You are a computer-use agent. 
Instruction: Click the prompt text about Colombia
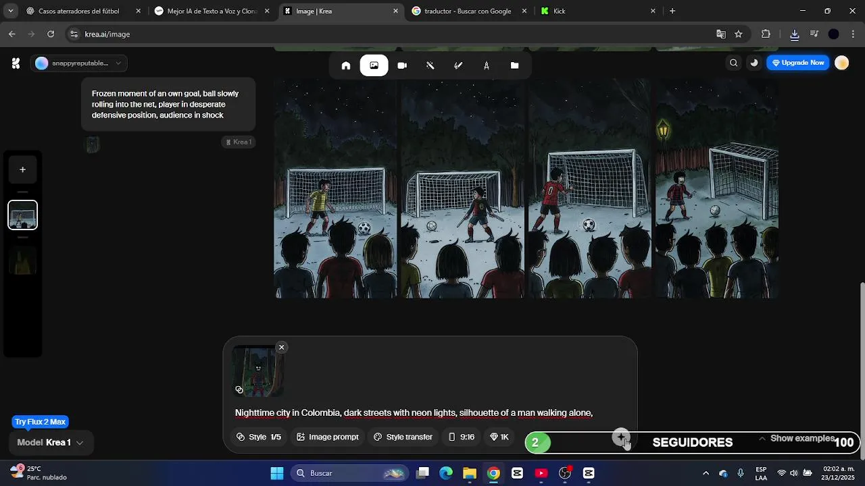click(414, 412)
